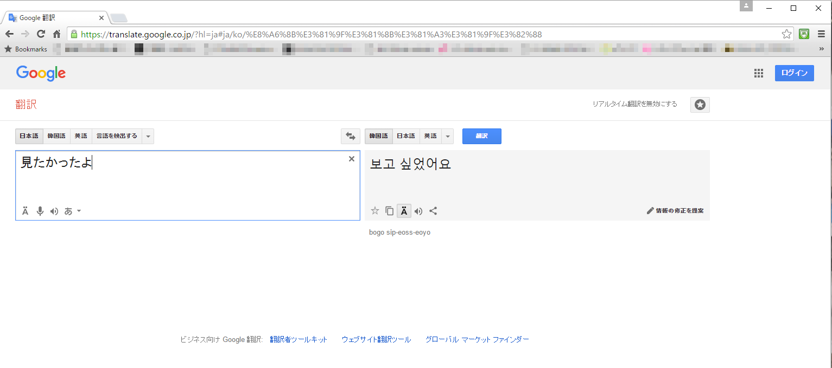Image resolution: width=832 pixels, height=368 pixels.
Task: Click the romanization bogo sip-eoss-eoyo
Action: [399, 233]
